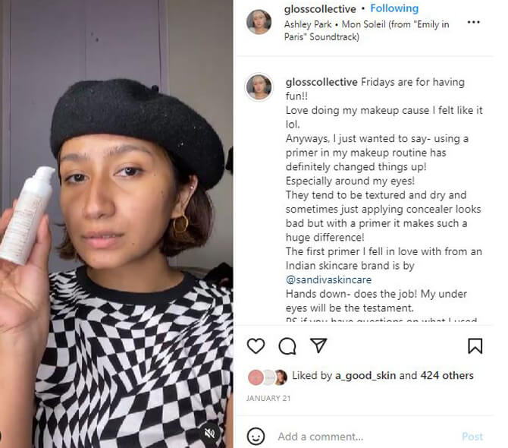The height and width of the screenshot is (448, 508).
Task: Visit the @sandivaskincare mention
Action: coord(328,279)
